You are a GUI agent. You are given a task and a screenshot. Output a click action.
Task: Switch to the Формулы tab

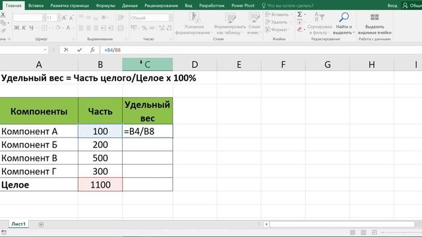tap(105, 5)
